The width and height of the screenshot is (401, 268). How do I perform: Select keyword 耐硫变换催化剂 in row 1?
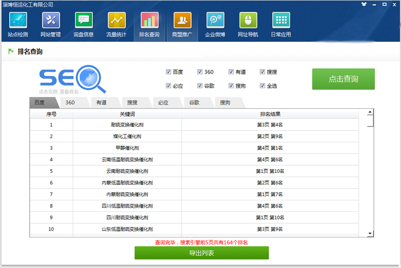[127, 125]
